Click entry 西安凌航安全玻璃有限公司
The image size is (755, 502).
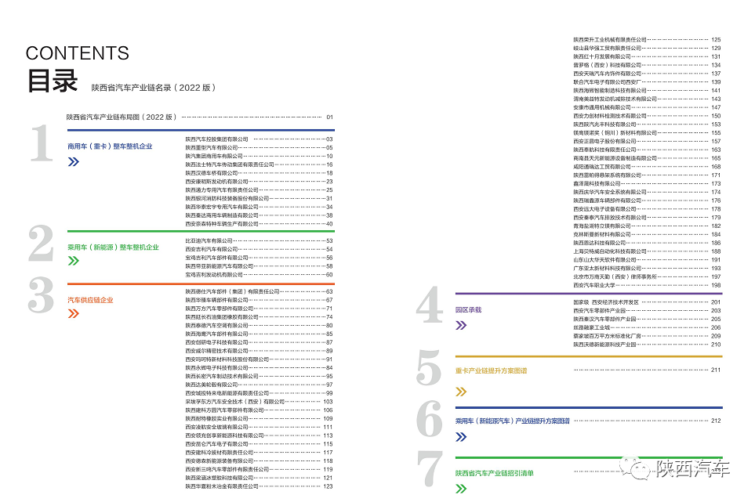(216, 427)
